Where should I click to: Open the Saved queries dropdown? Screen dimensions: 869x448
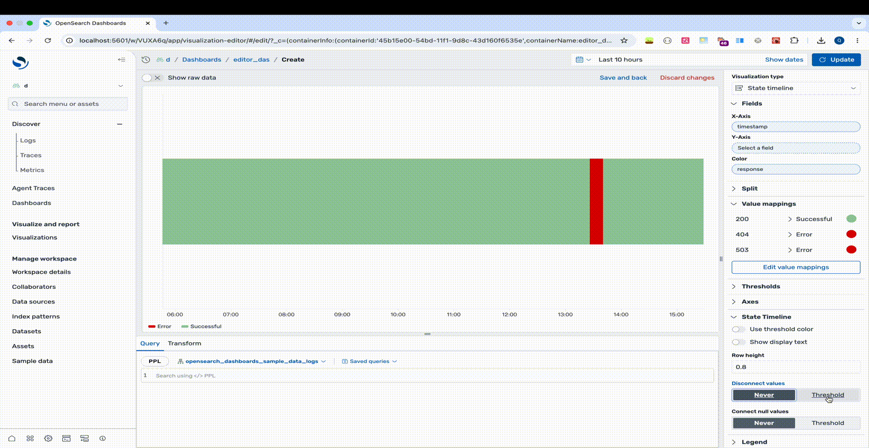(x=369, y=362)
